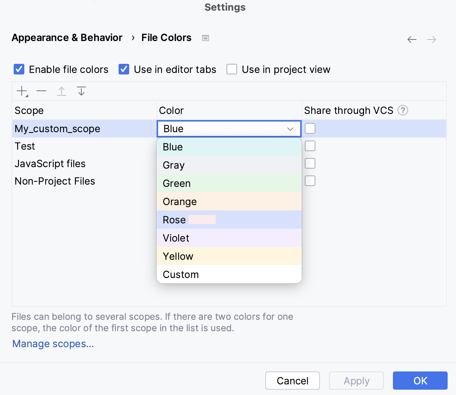
Task: Click the Rose color swatch preview
Action: click(x=202, y=220)
